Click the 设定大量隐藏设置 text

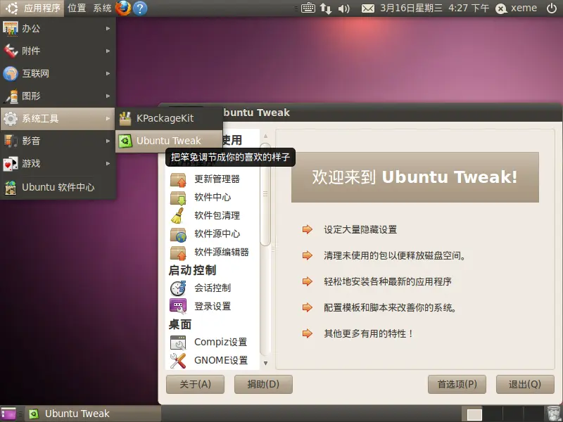(x=360, y=230)
